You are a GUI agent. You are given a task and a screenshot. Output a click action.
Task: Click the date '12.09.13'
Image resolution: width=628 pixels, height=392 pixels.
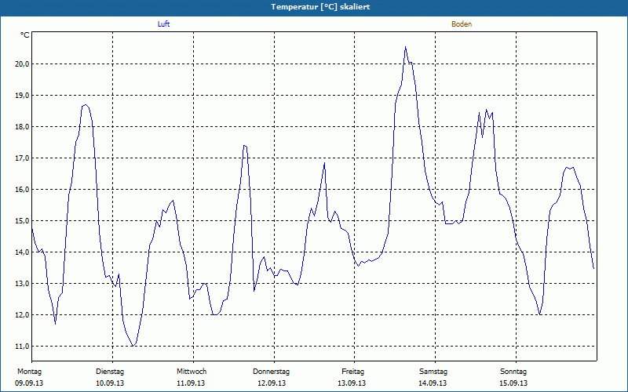(271, 383)
